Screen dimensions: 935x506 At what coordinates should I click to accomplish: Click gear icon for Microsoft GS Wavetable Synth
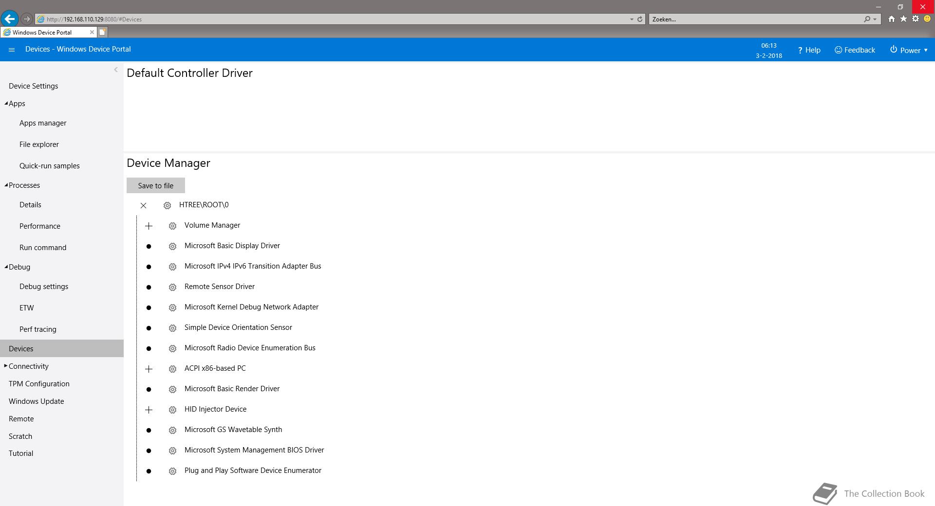(172, 431)
